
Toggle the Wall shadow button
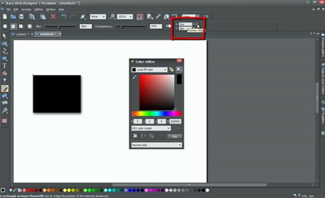tap(13, 26)
